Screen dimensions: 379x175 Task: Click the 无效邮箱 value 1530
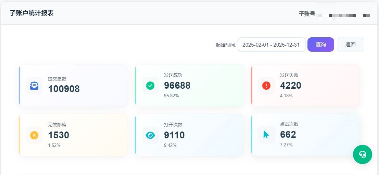tap(59, 135)
